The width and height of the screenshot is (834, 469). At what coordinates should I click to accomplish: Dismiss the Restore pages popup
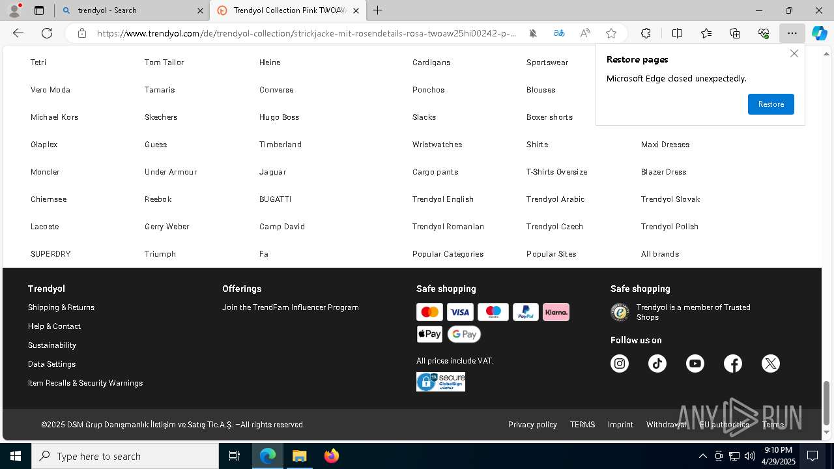click(794, 53)
